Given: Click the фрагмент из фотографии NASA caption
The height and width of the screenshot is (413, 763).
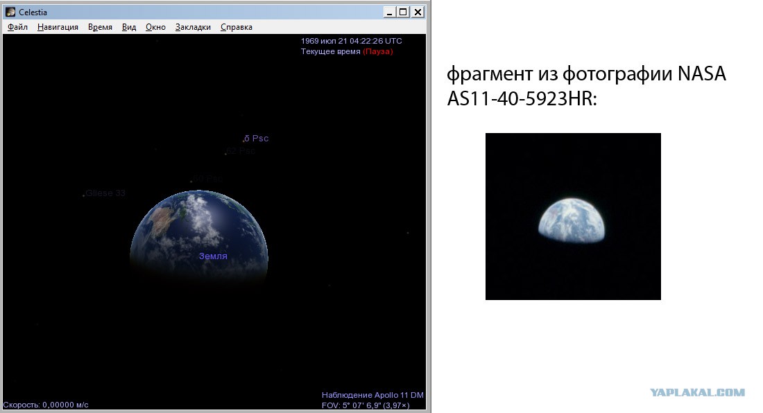Looking at the screenshot, I should tap(586, 86).
